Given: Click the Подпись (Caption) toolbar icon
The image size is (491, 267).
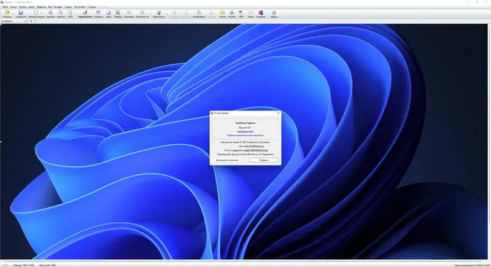Looking at the screenshot, I should click(x=98, y=13).
